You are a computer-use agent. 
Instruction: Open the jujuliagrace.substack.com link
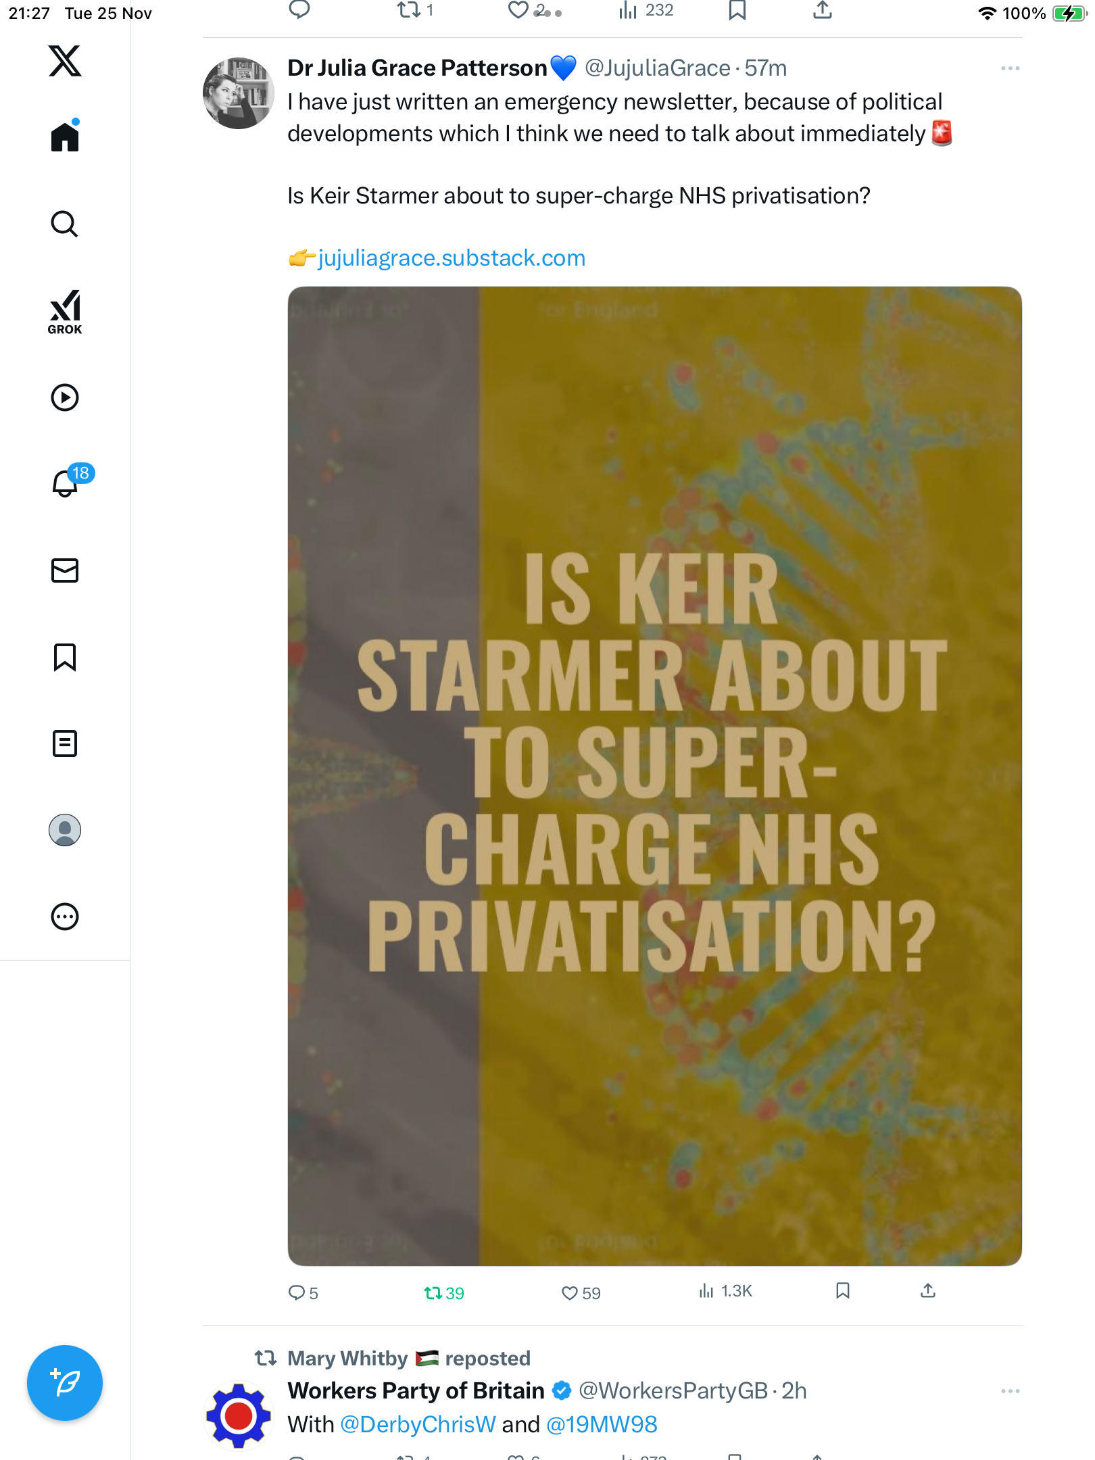pyautogui.click(x=451, y=258)
